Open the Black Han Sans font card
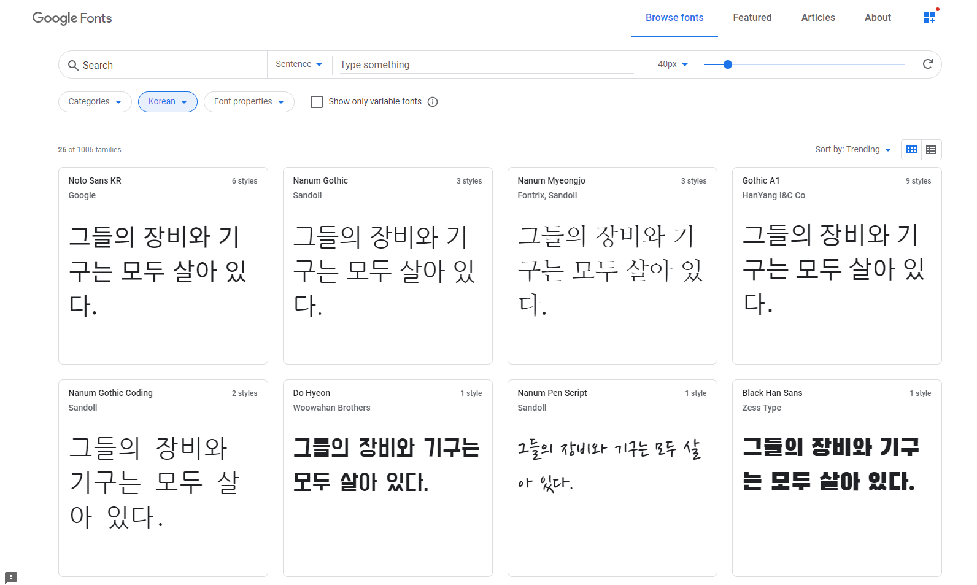Viewport: 977px width, 585px height. tap(837, 478)
